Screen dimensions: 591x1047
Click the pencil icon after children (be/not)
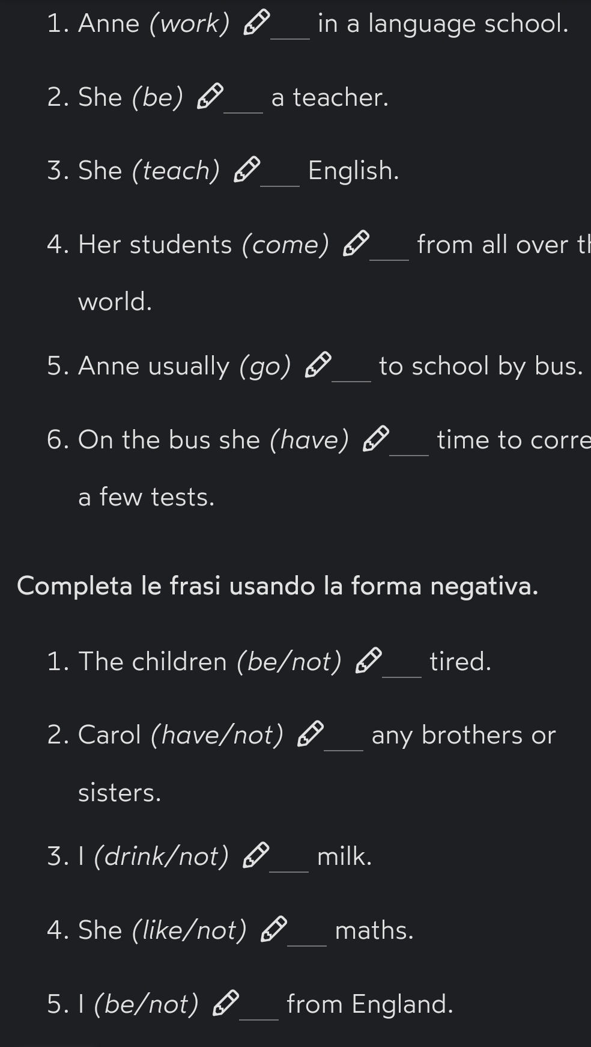[369, 661]
